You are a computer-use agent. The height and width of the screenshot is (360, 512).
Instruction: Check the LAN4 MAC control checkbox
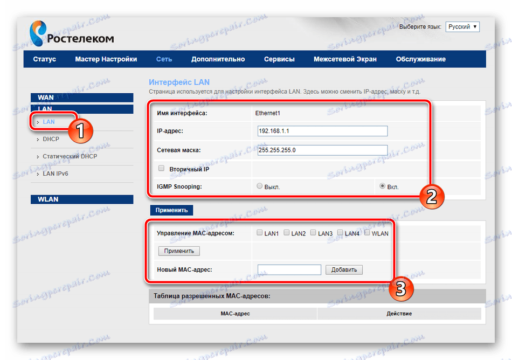click(340, 233)
